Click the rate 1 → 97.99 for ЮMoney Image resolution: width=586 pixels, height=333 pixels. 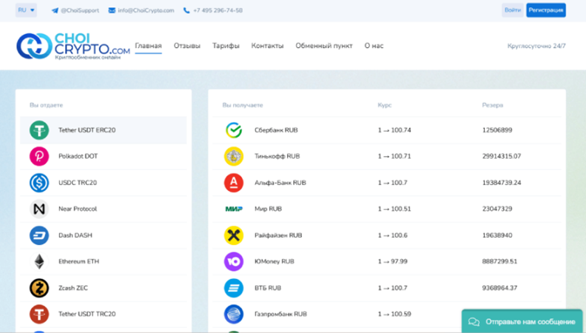[392, 261]
